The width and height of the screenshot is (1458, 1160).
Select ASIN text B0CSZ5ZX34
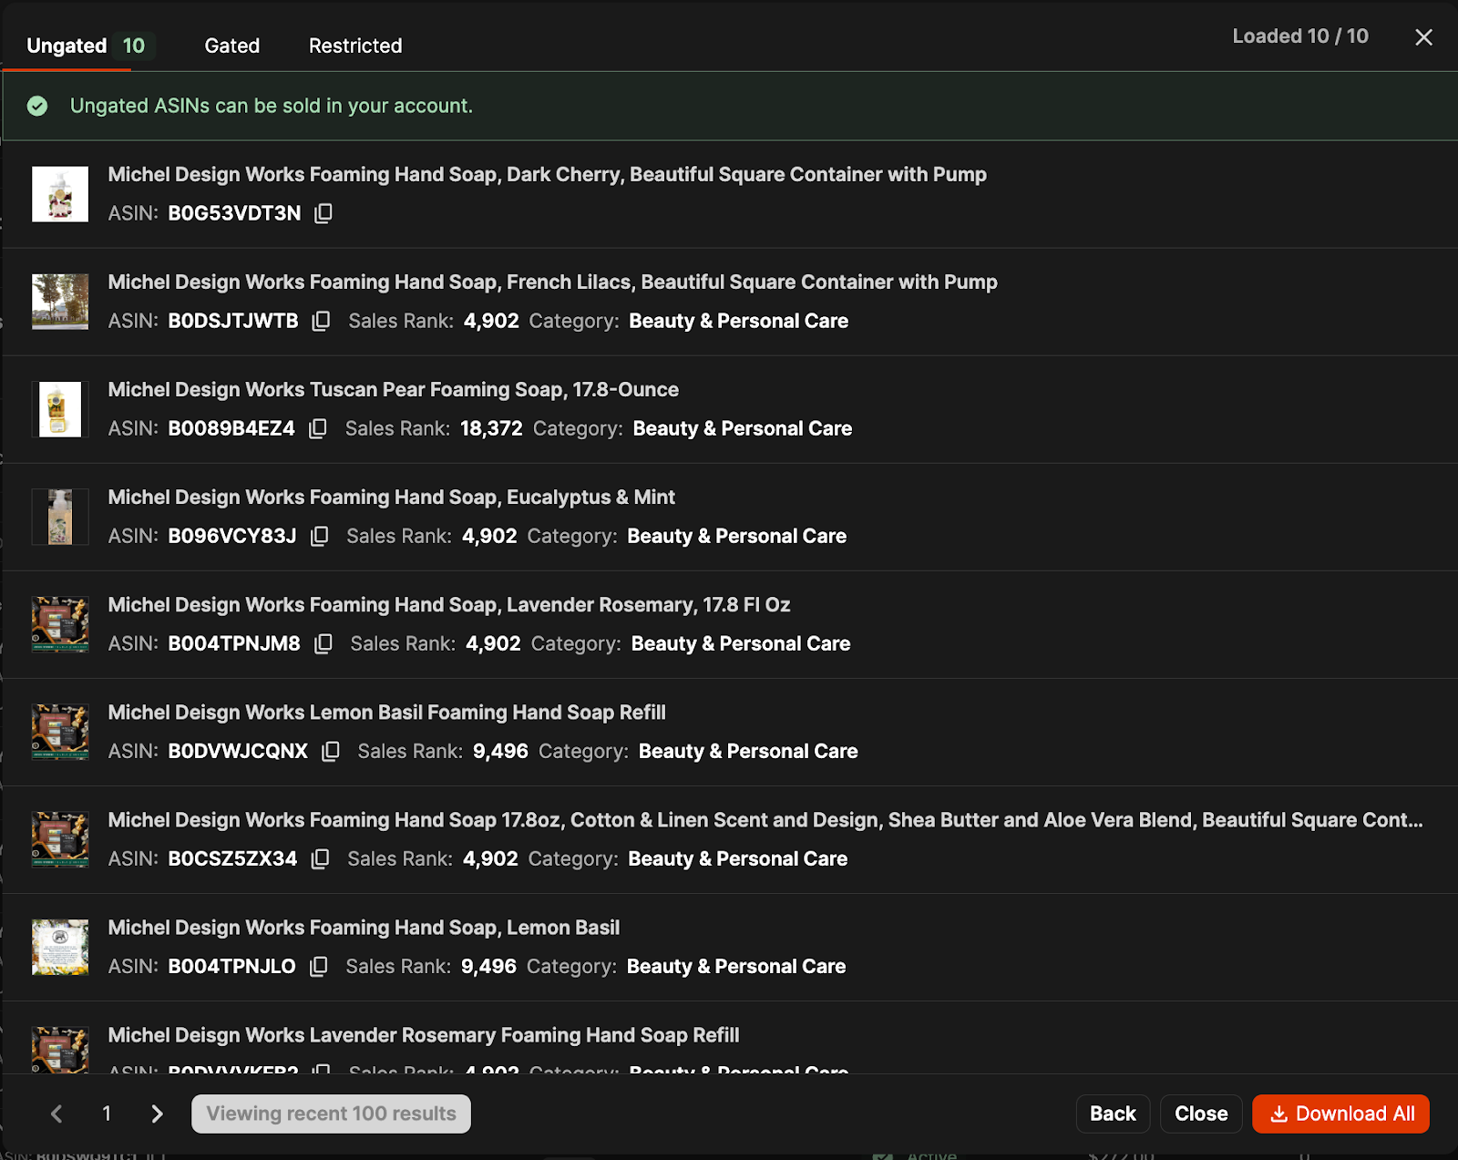(232, 858)
